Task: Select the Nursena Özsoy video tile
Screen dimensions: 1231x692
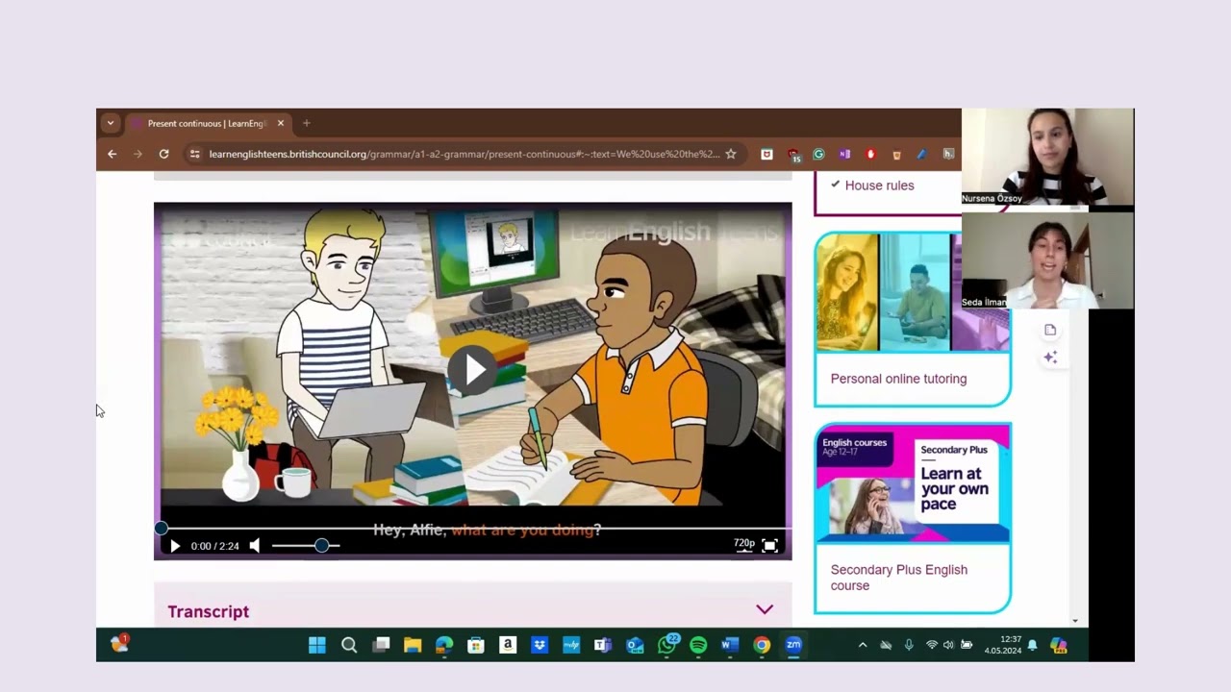Action: pos(1047,157)
